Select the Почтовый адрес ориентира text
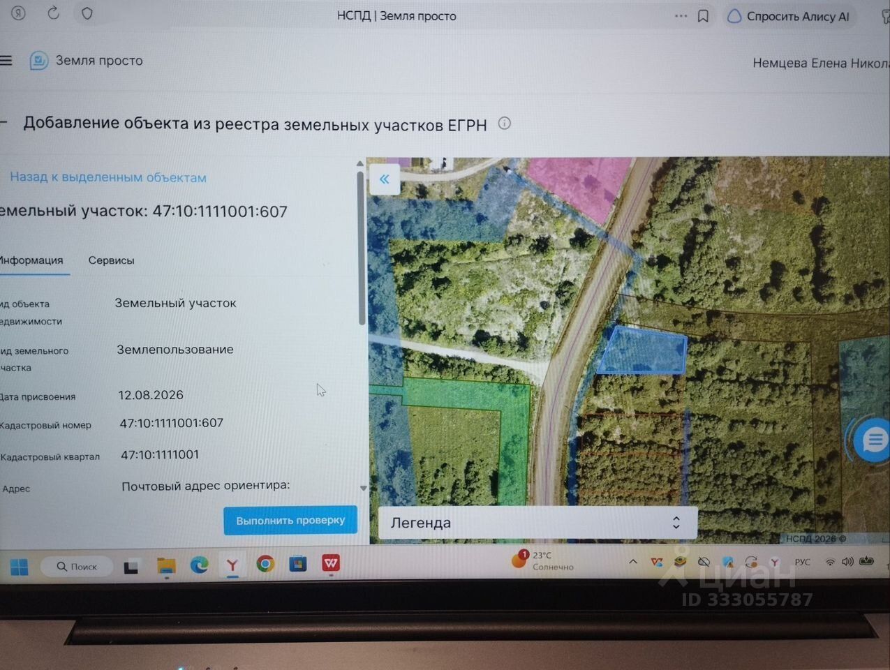 click(206, 485)
